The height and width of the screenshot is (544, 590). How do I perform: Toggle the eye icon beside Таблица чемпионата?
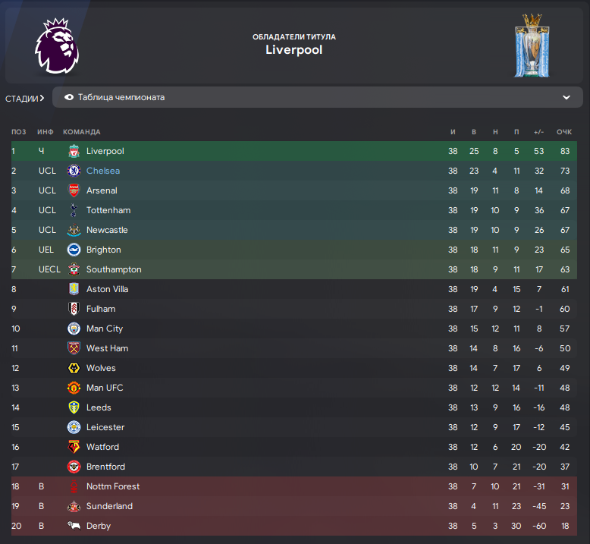[69, 97]
